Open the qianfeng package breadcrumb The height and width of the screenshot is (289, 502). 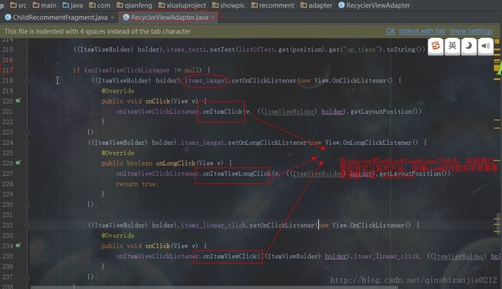(134, 5)
